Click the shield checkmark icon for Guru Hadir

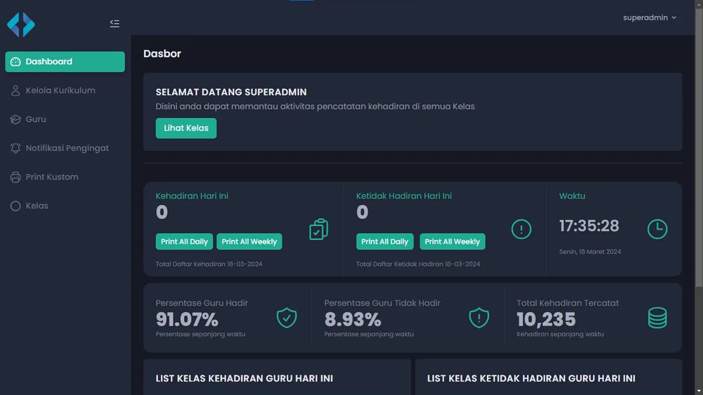click(286, 318)
